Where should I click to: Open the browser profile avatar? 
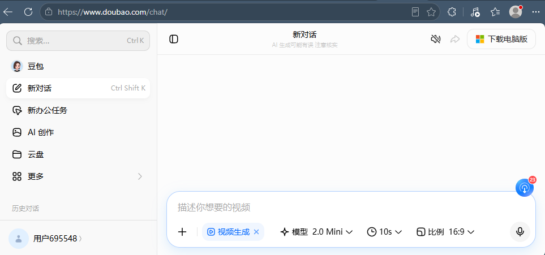(x=516, y=12)
